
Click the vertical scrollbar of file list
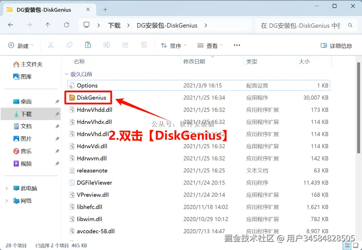tap(359, 108)
